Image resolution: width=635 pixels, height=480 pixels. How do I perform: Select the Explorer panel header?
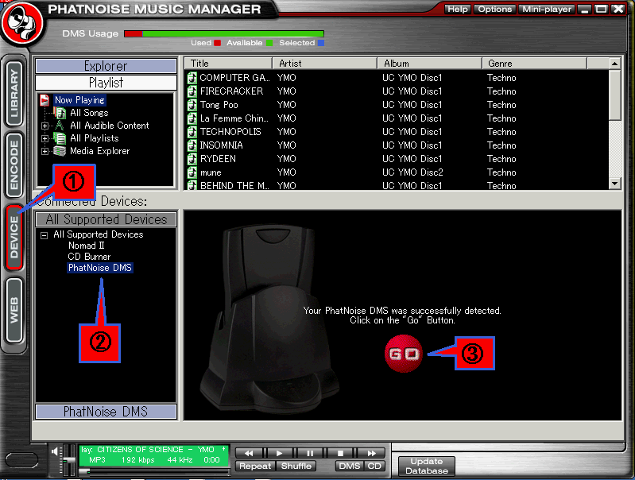coord(106,66)
